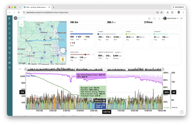
Task: Click the map camera controls button
Action: [x=63, y=50]
